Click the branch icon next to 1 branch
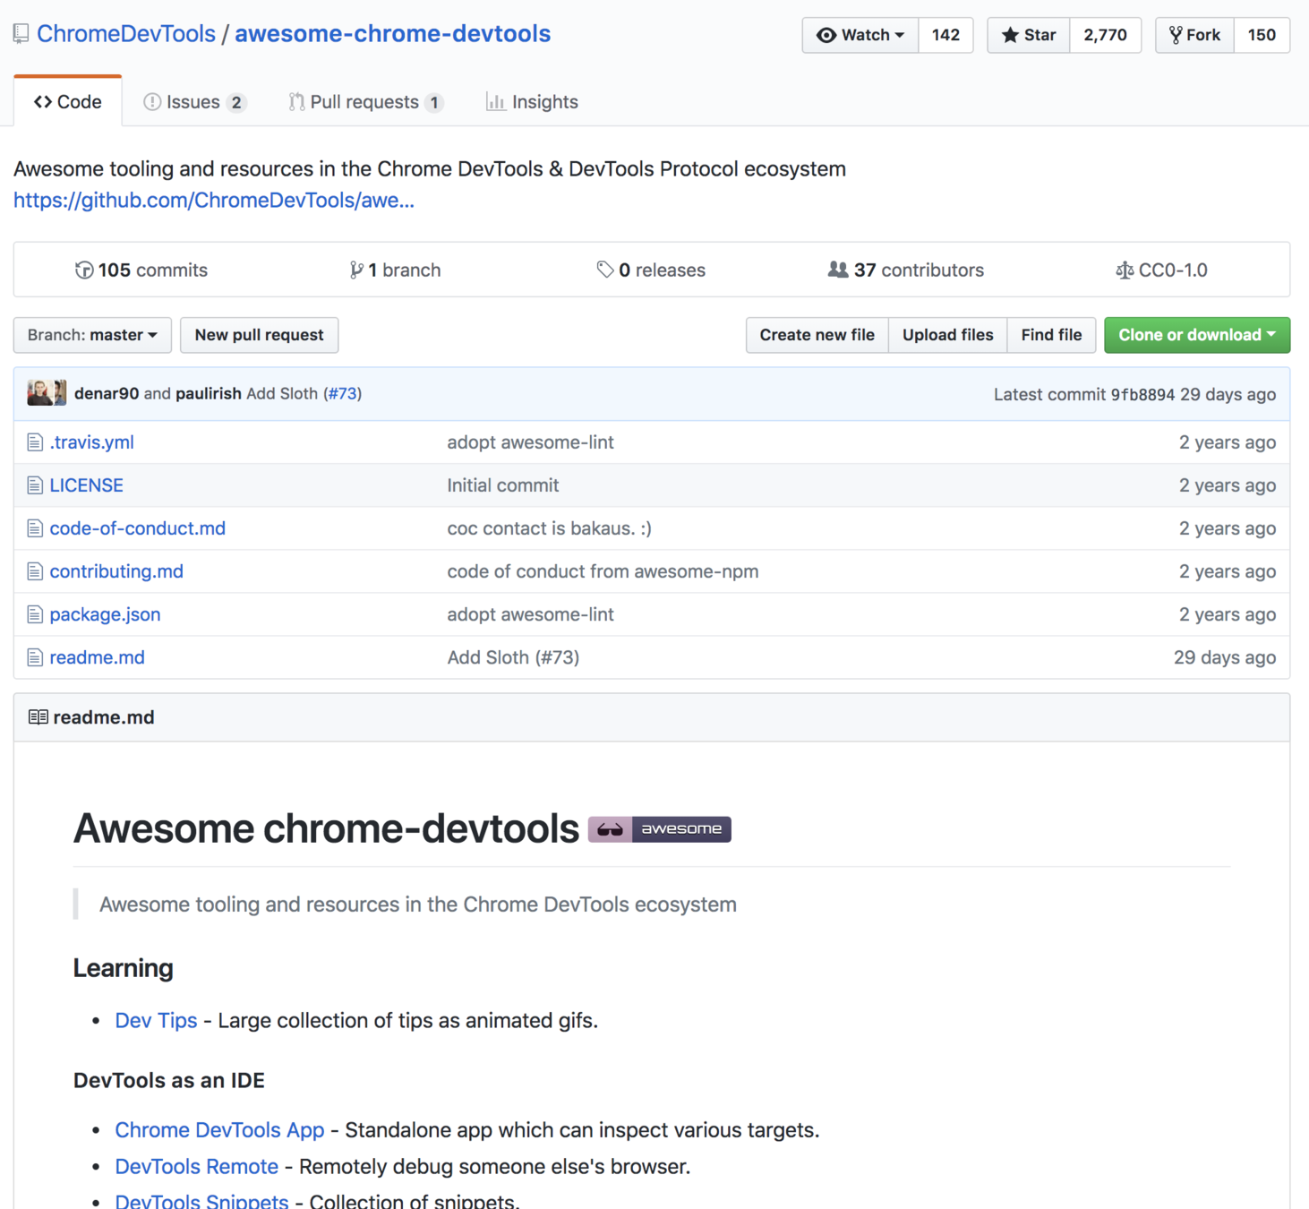This screenshot has width=1309, height=1209. (356, 270)
